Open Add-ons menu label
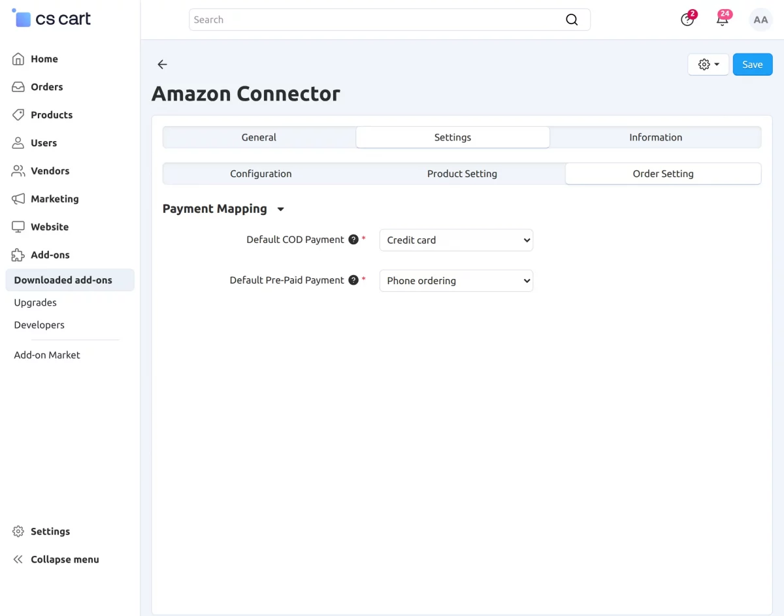 coord(50,255)
